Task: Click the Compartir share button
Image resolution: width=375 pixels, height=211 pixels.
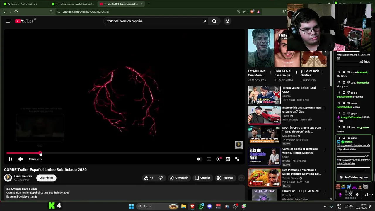Action: click(x=179, y=178)
